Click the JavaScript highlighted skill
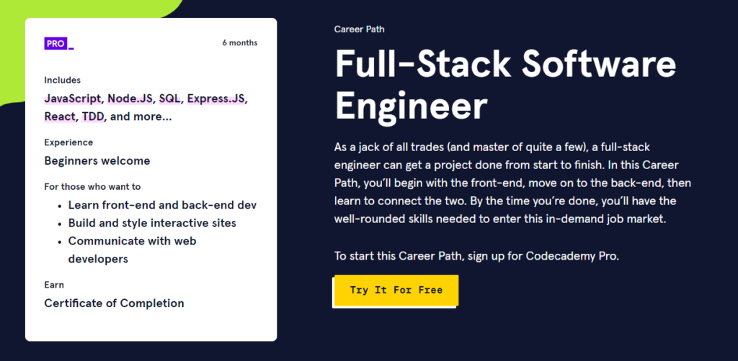Image resolution: width=738 pixels, height=361 pixels. pos(73,99)
